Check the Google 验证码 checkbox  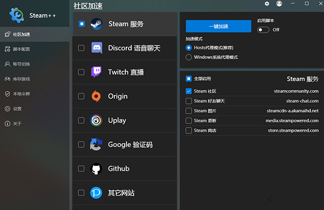81,144
